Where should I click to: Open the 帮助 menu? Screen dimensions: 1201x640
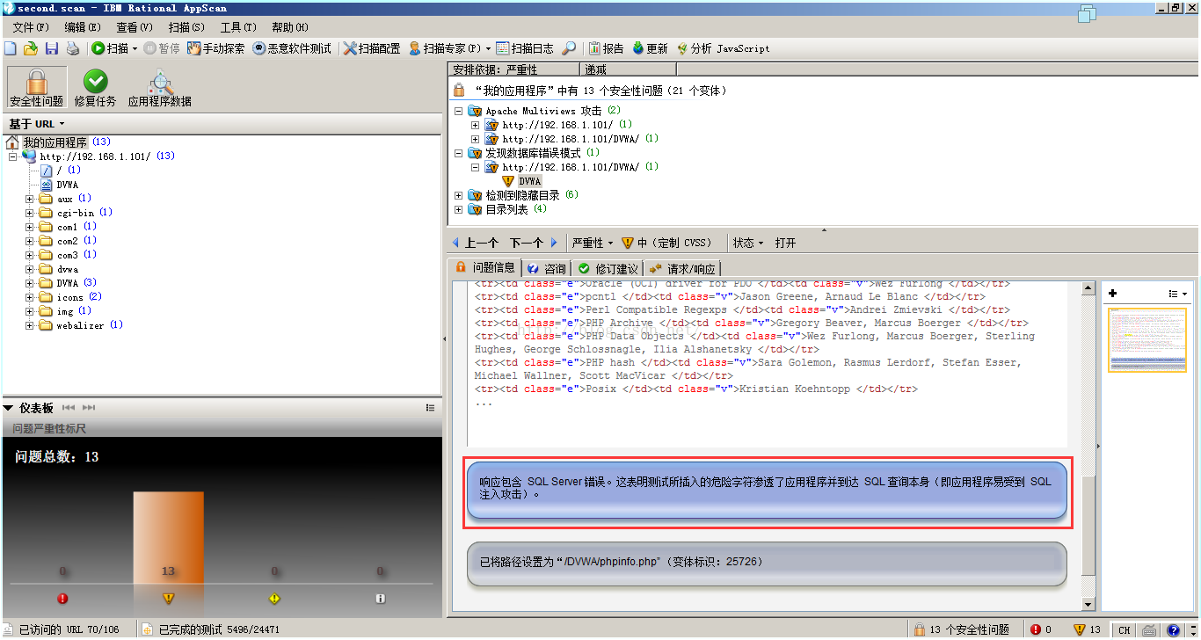(290, 27)
